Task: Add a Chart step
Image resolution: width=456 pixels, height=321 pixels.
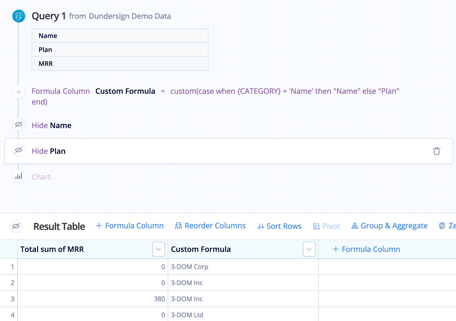Action: tap(41, 177)
